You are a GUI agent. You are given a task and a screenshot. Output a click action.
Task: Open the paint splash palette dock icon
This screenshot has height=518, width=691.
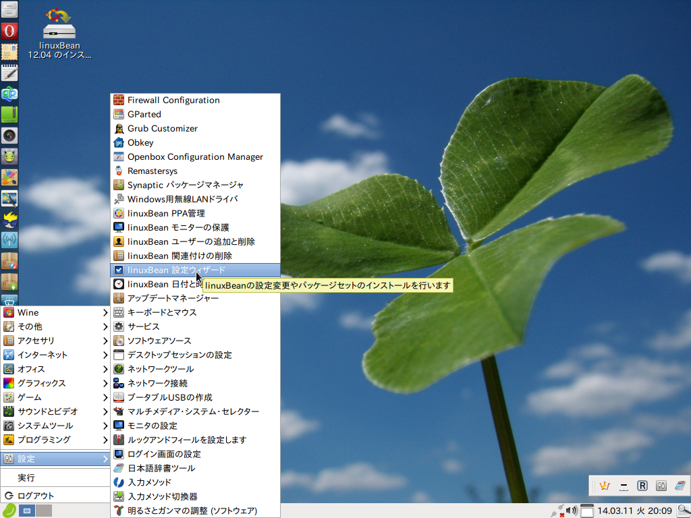(x=9, y=177)
